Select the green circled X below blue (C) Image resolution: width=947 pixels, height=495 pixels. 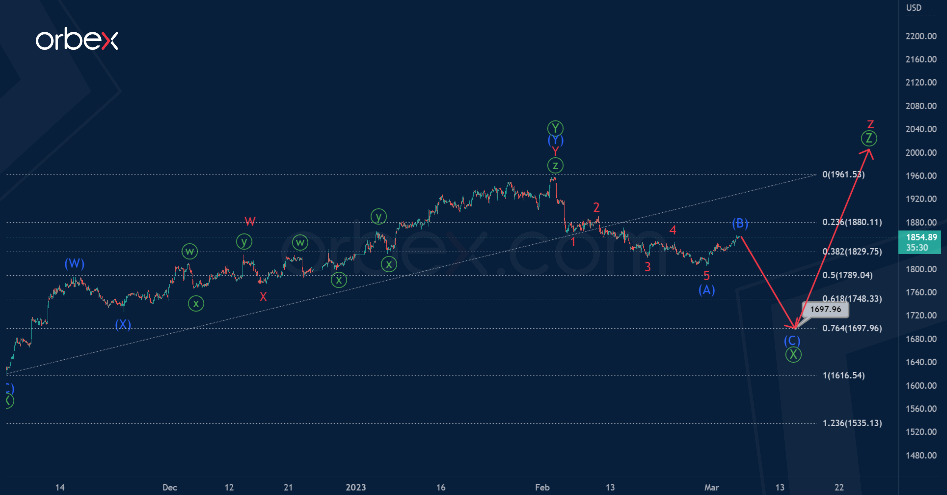793,355
